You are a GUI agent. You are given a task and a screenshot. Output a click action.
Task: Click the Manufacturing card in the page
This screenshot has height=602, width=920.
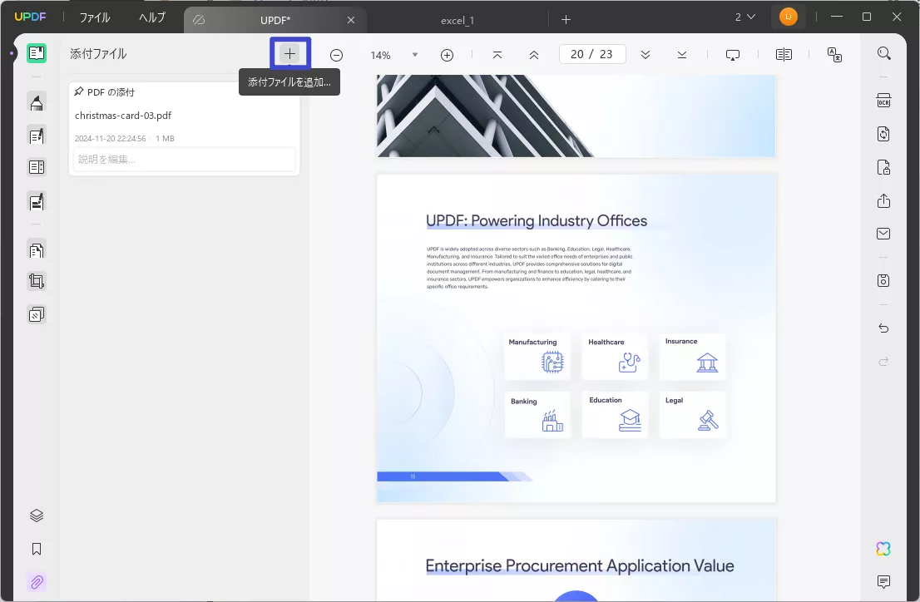tap(537, 356)
